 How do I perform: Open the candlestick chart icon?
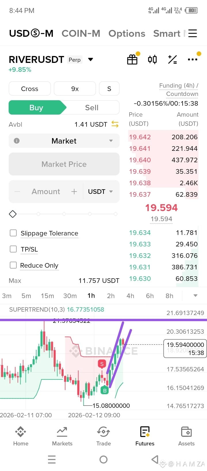(x=152, y=59)
